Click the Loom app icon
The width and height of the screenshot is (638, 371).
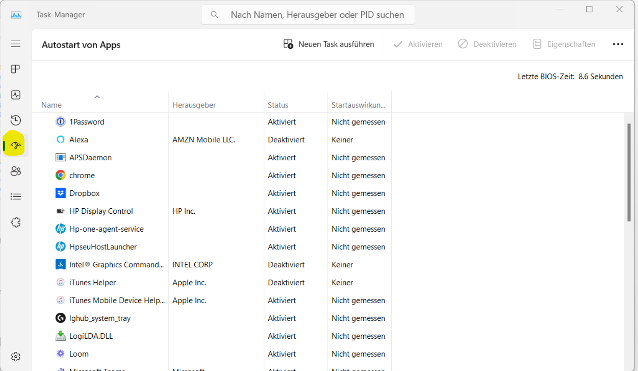coord(61,354)
